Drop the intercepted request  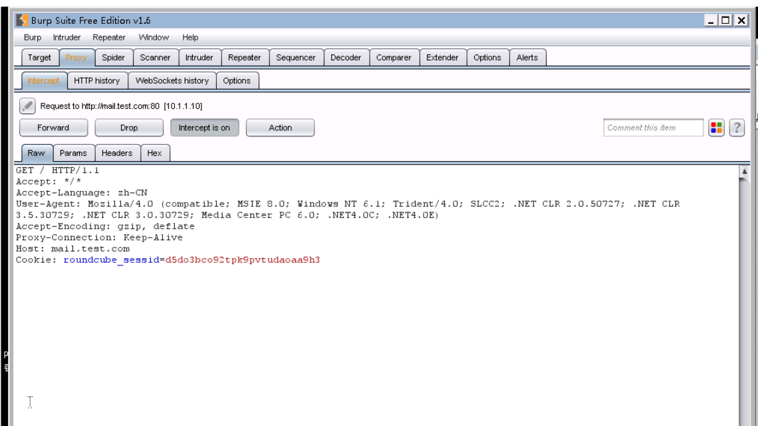[128, 128]
